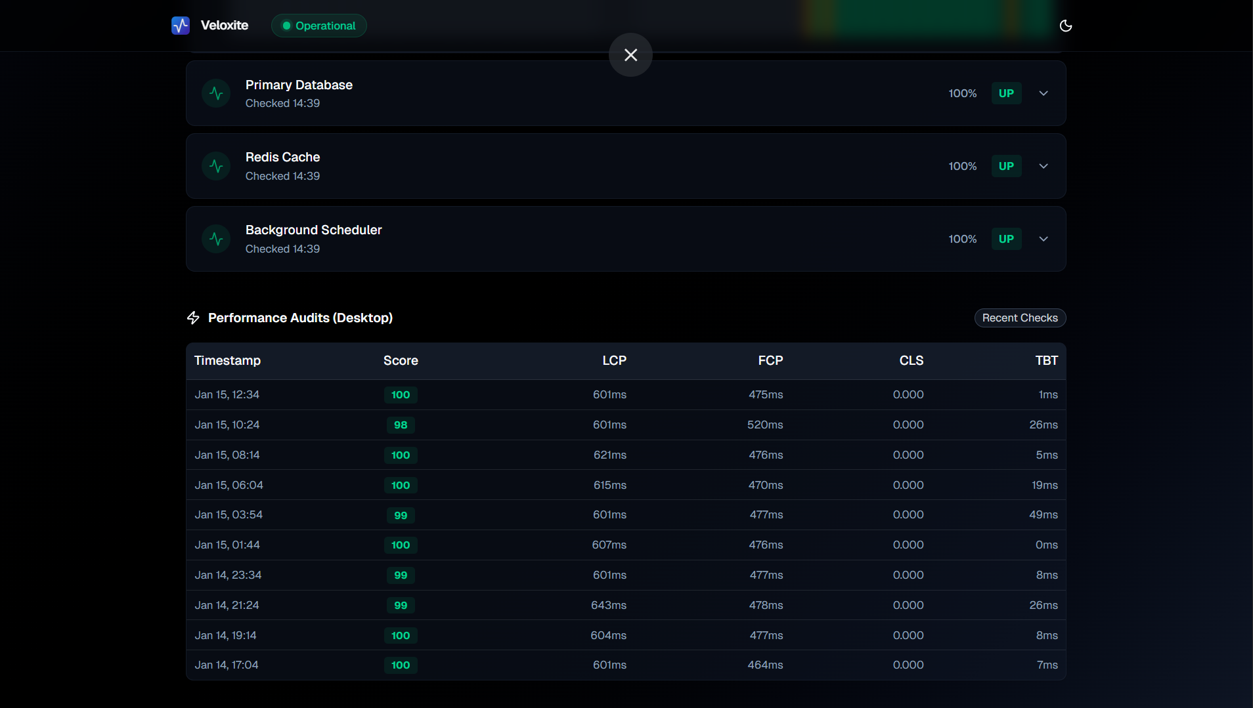Click the Background Scheduler service name
The width and height of the screenshot is (1253, 708).
click(x=313, y=230)
